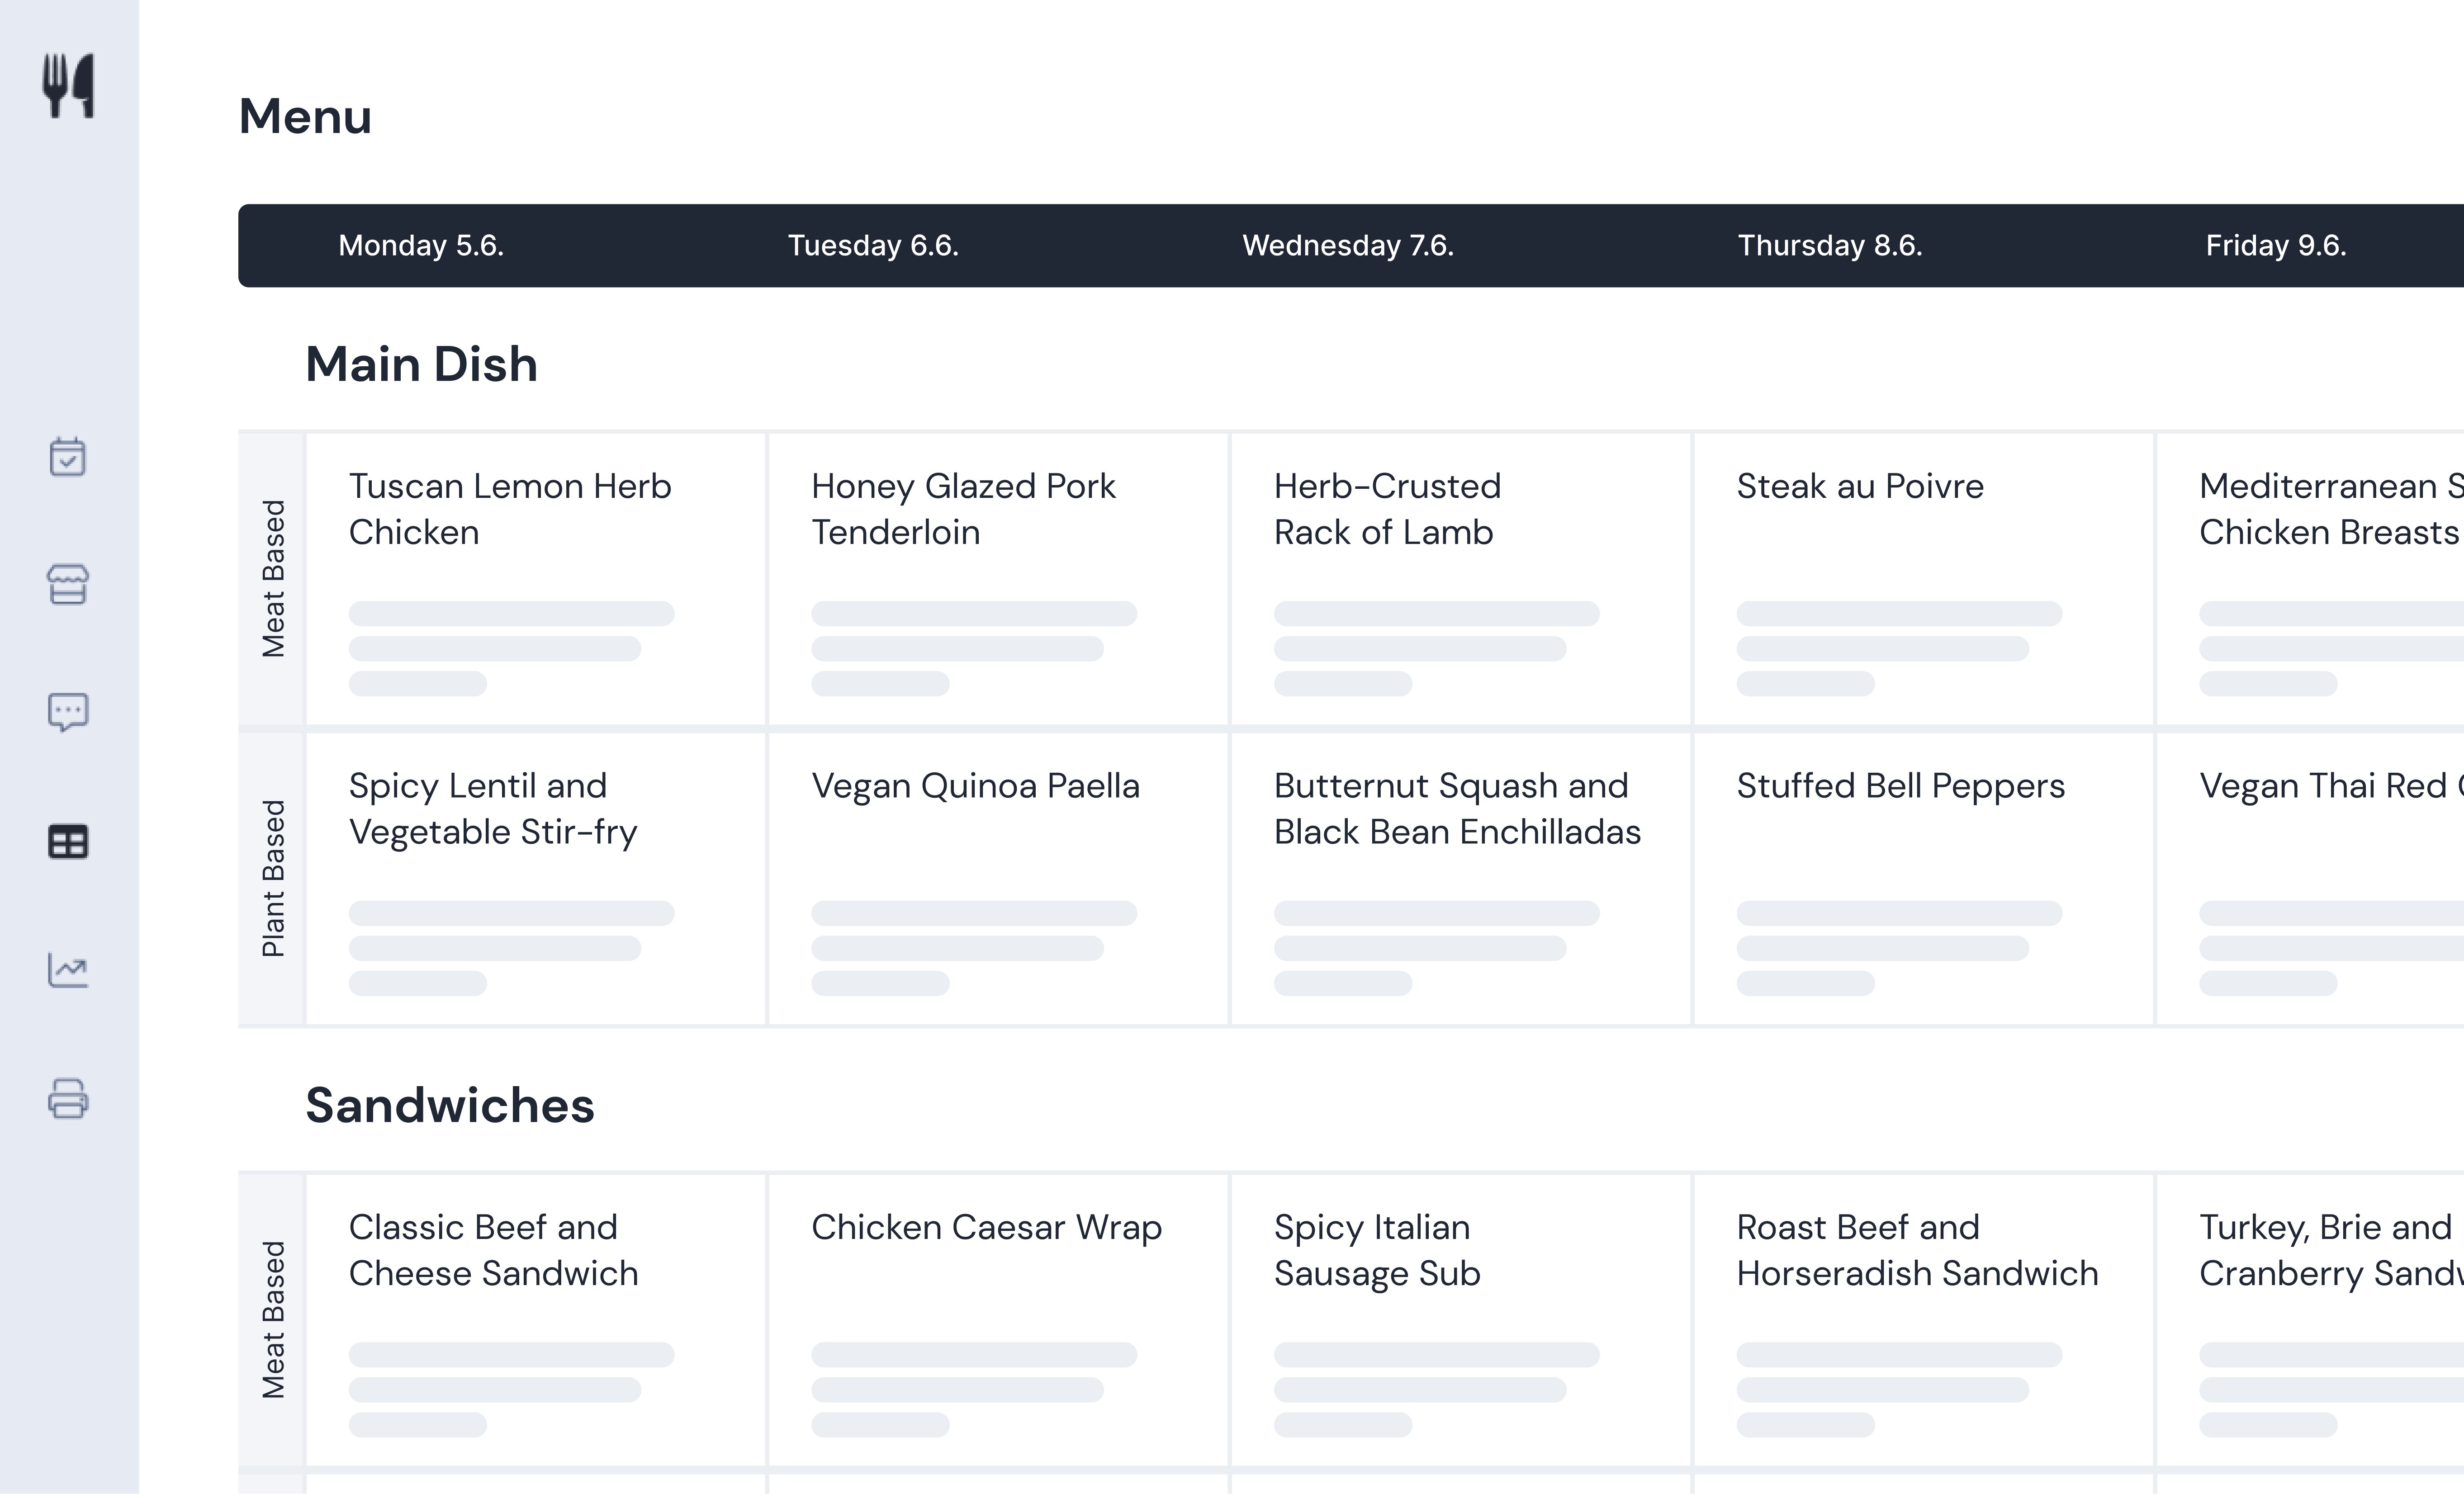This screenshot has height=1494, width=2464.
Task: Open the Tuscan Lemon Herb Chicken card
Action: click(535, 579)
